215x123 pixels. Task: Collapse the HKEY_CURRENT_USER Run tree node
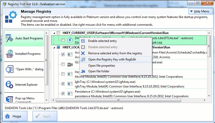click(x=54, y=33)
